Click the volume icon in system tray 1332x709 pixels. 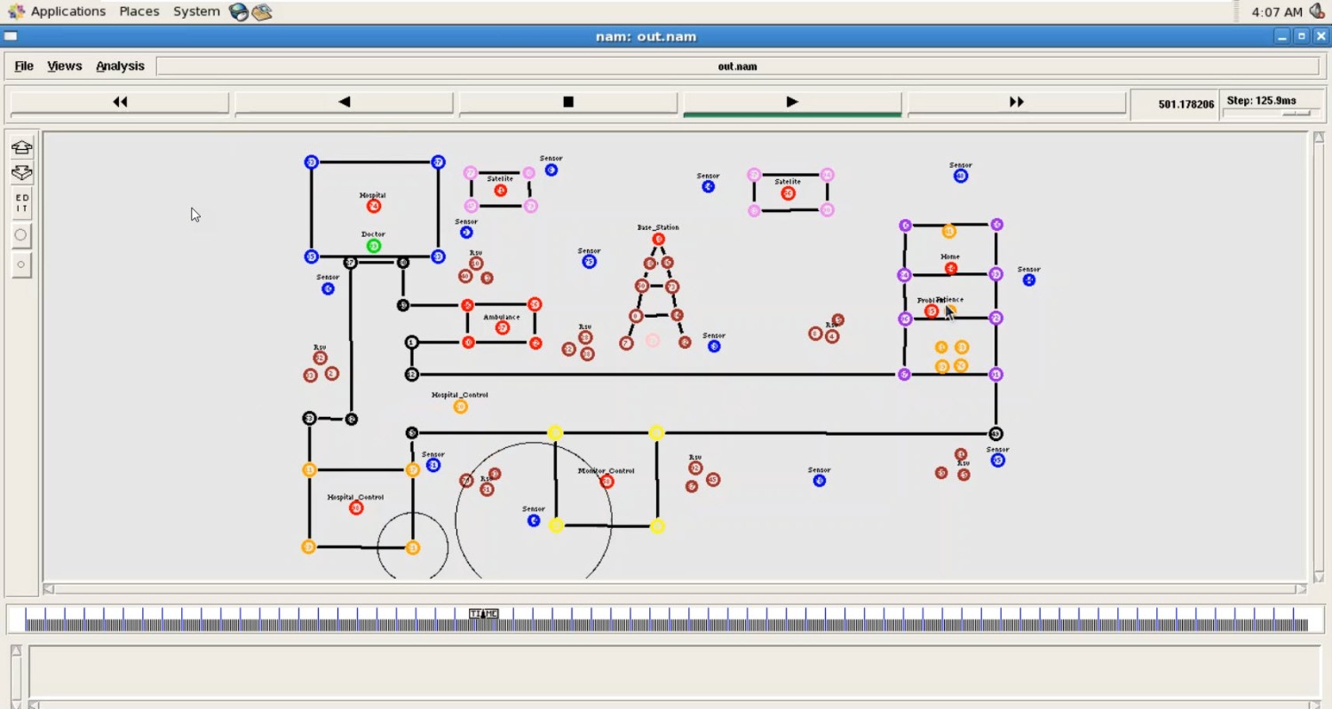1318,12
